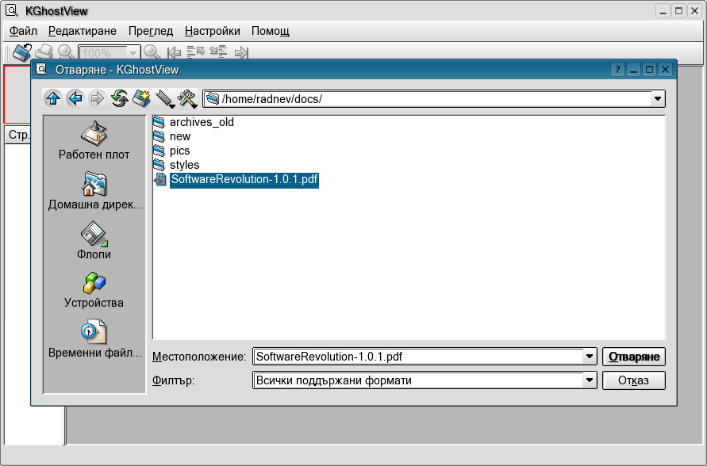The height and width of the screenshot is (466, 707).
Task: Reload the folder listing
Action: tap(120, 99)
